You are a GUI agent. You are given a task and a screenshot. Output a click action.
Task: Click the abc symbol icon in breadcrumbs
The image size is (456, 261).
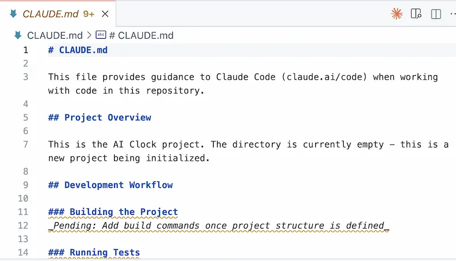click(101, 35)
